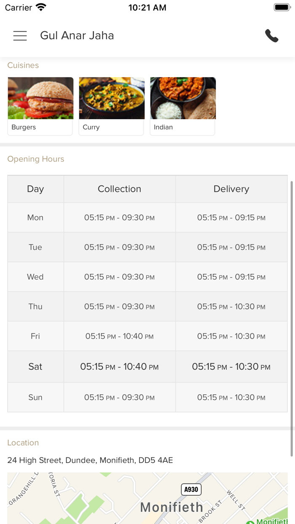295x524 pixels.
Task: Click the Day column header
Action: (x=35, y=189)
